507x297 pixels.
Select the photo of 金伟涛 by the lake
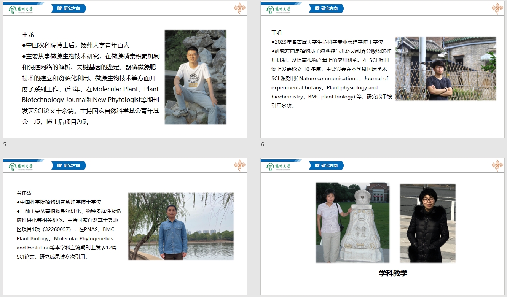tap(181, 226)
